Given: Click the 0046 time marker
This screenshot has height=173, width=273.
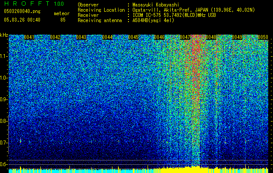Looking at the screenshot, I should (x=159, y=37).
